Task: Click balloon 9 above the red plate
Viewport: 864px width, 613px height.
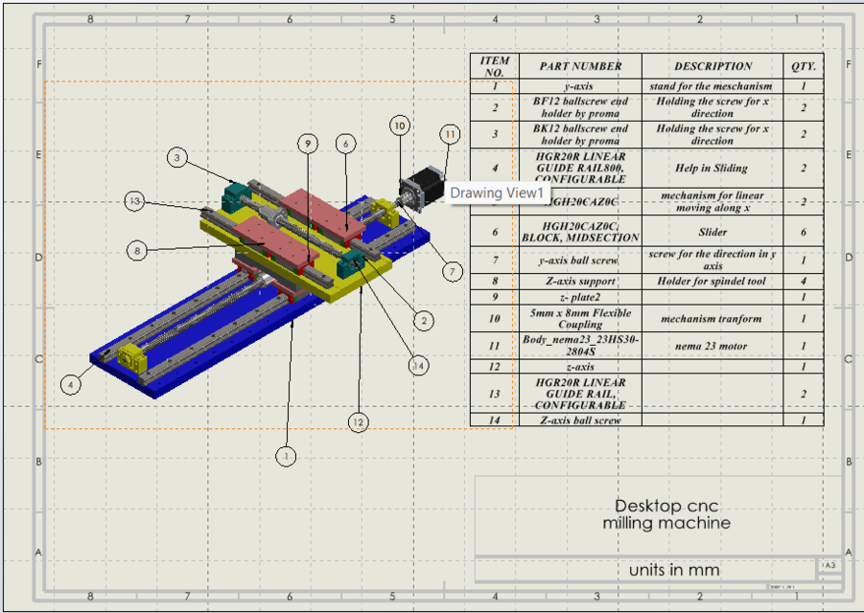Action: 308,143
